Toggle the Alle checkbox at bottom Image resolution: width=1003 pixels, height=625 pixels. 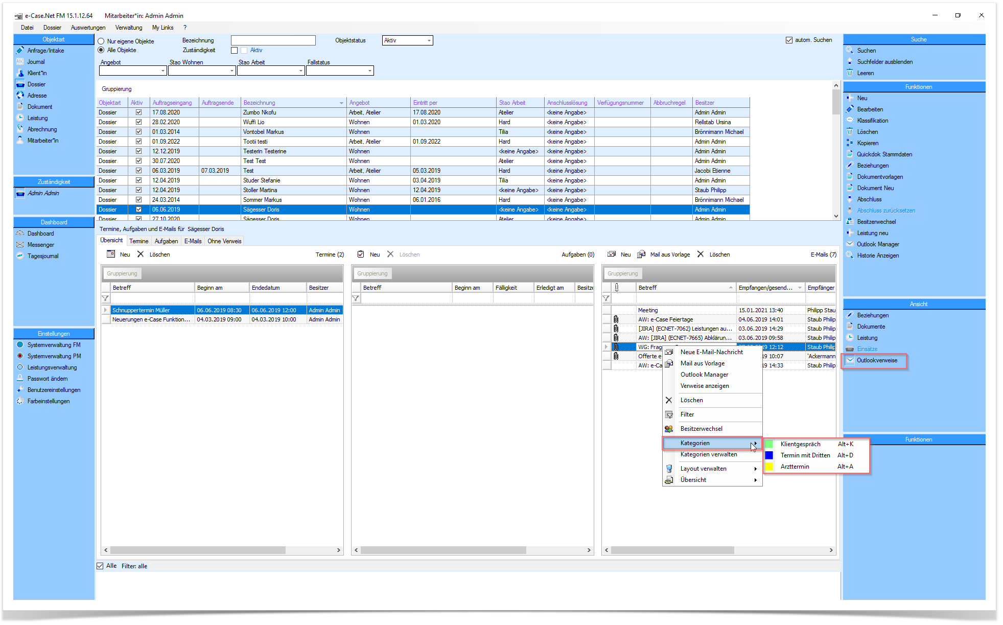point(100,566)
